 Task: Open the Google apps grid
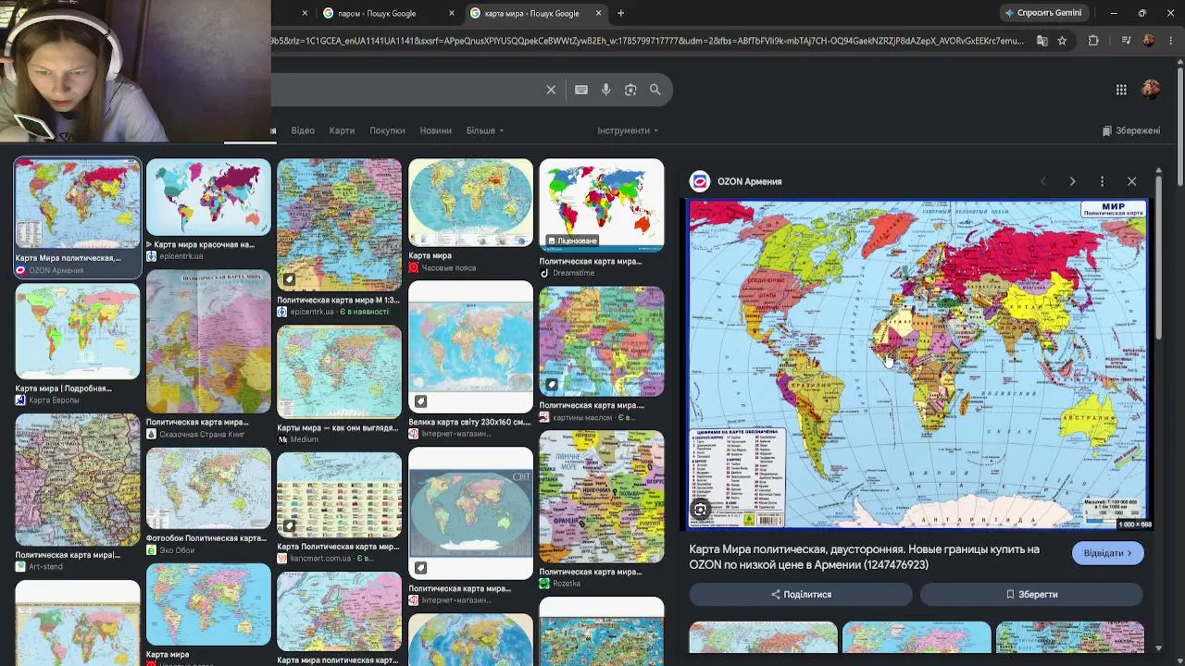(x=1121, y=90)
